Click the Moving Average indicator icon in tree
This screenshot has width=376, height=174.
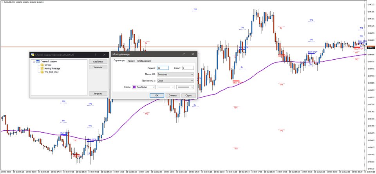[42, 68]
